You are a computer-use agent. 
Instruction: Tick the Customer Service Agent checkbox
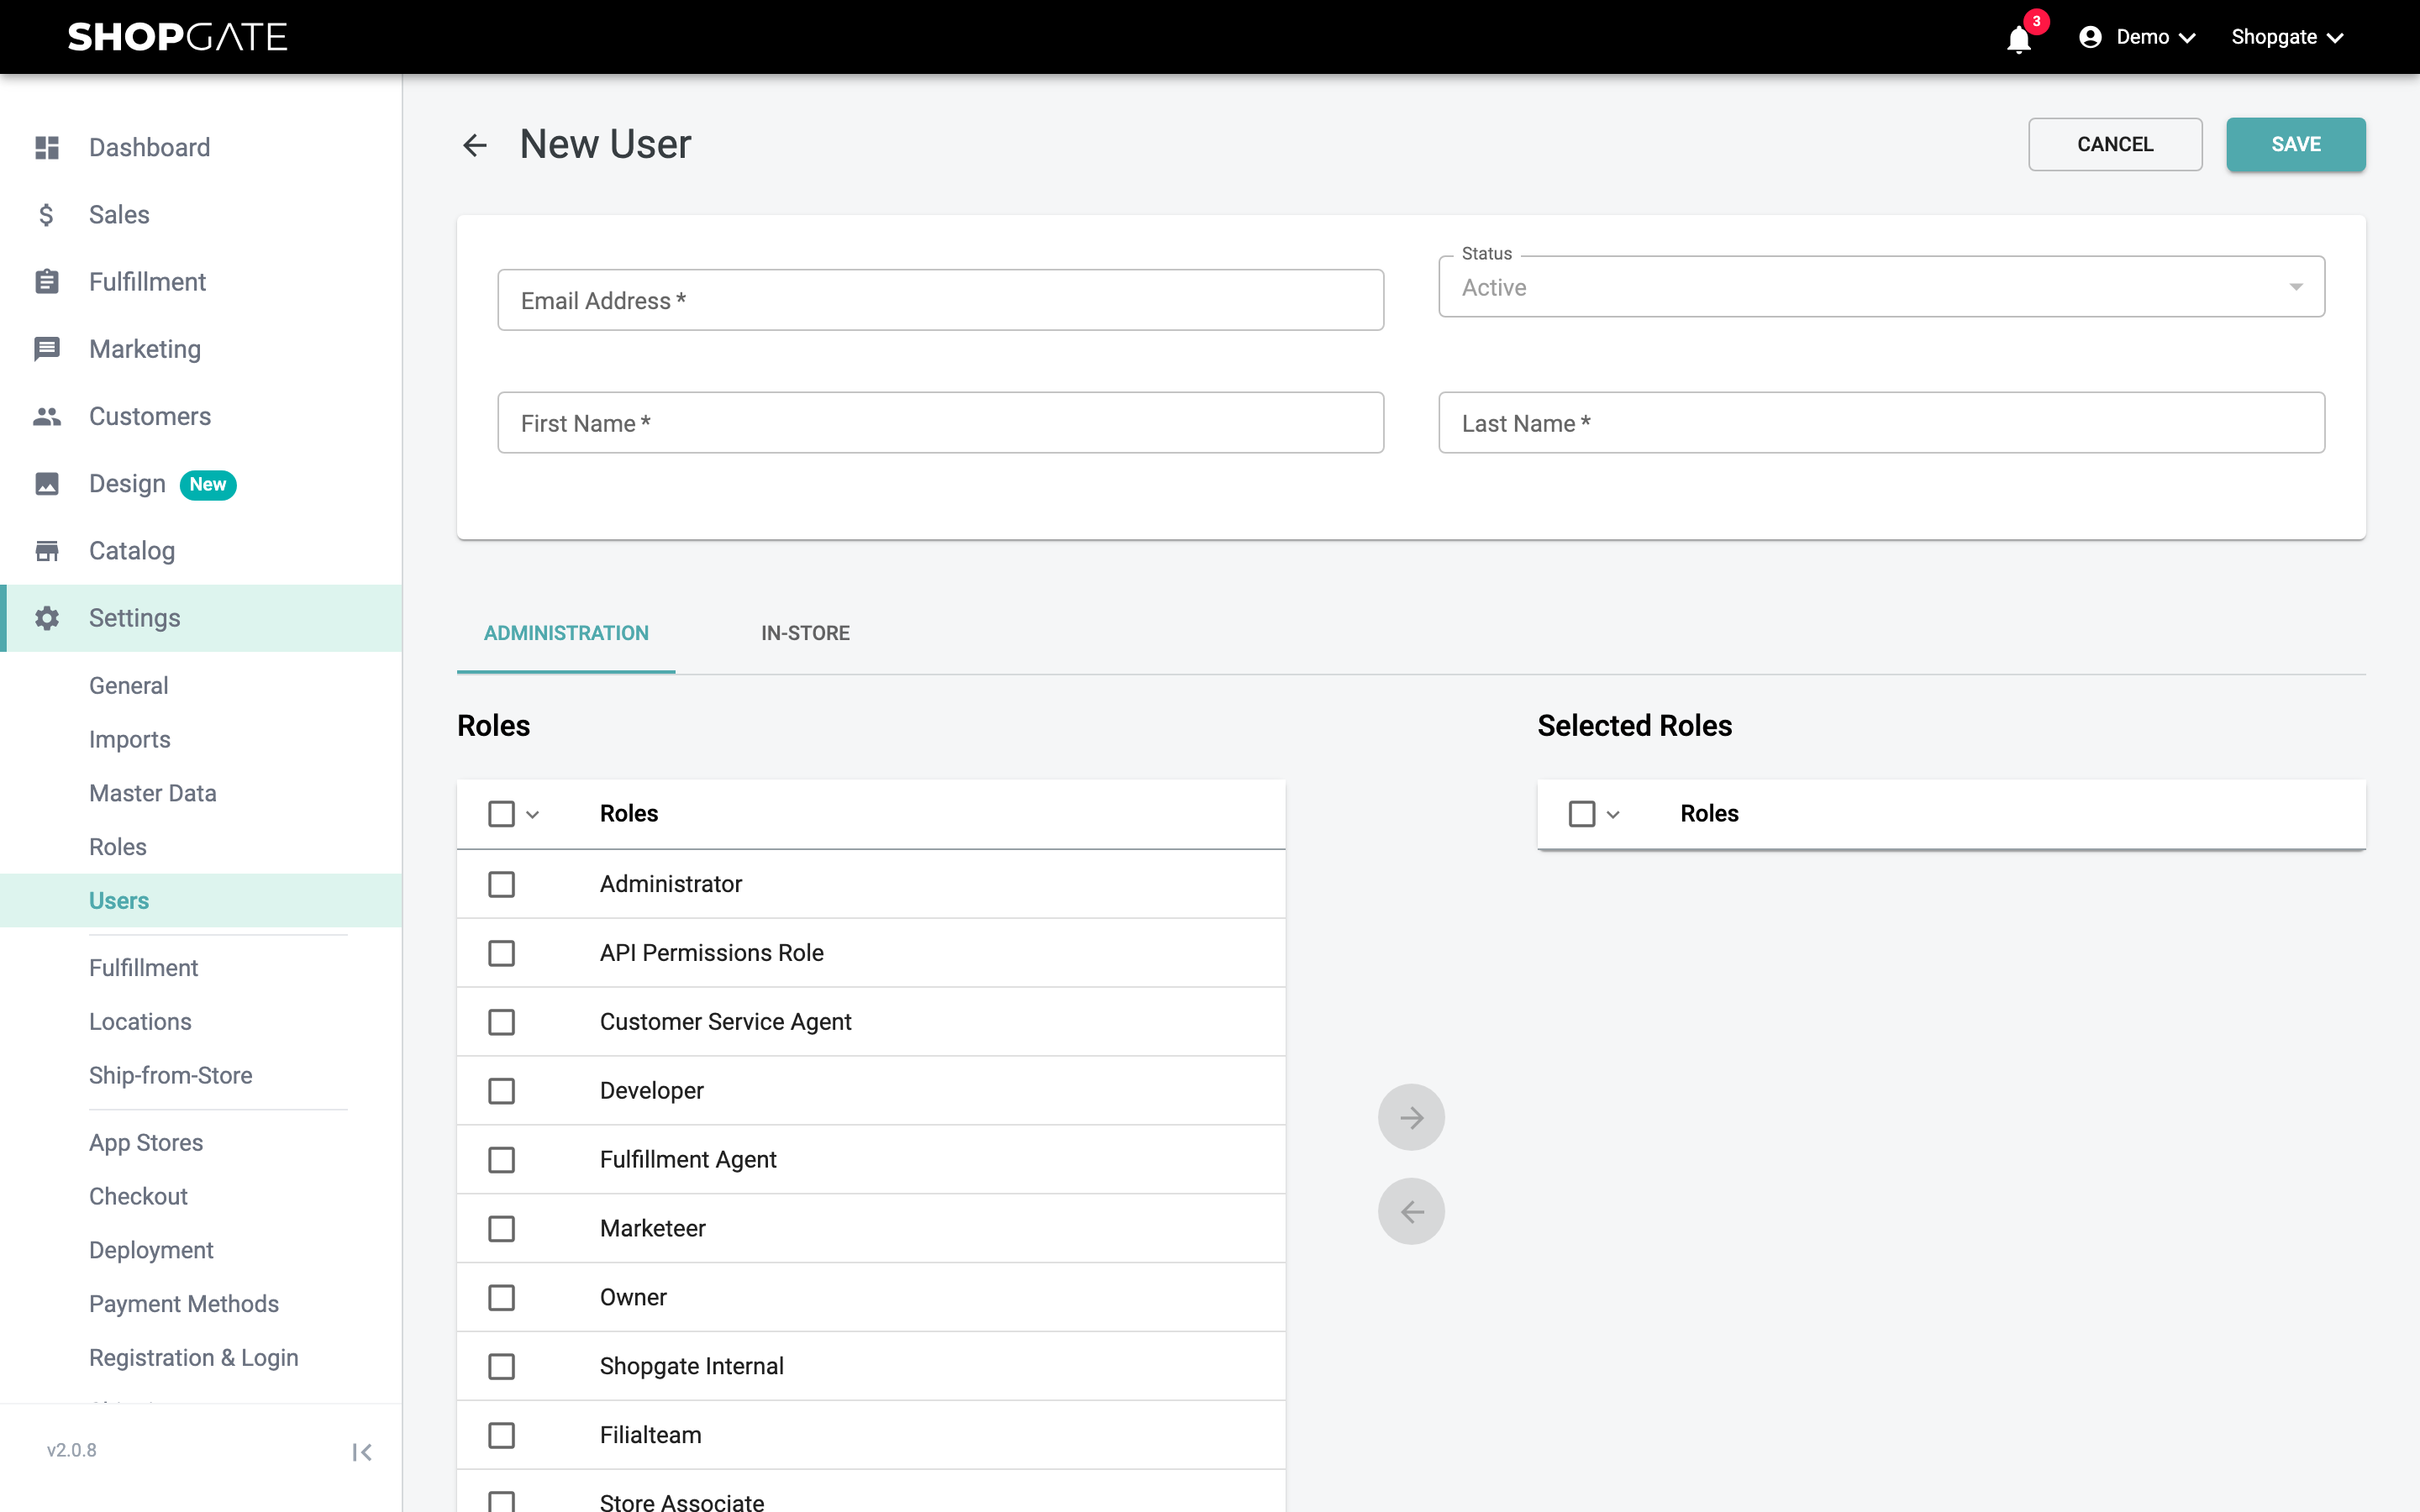coord(501,1022)
